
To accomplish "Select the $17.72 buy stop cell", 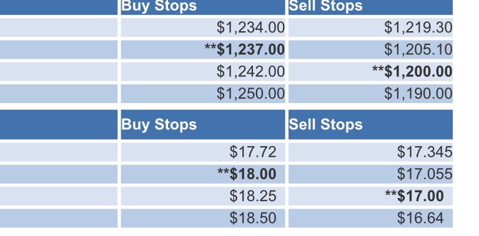I will click(x=203, y=152).
